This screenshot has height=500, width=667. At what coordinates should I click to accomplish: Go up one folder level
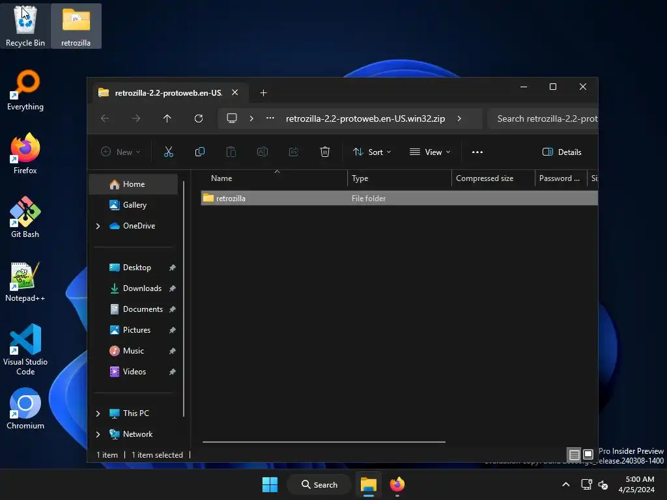(x=167, y=118)
